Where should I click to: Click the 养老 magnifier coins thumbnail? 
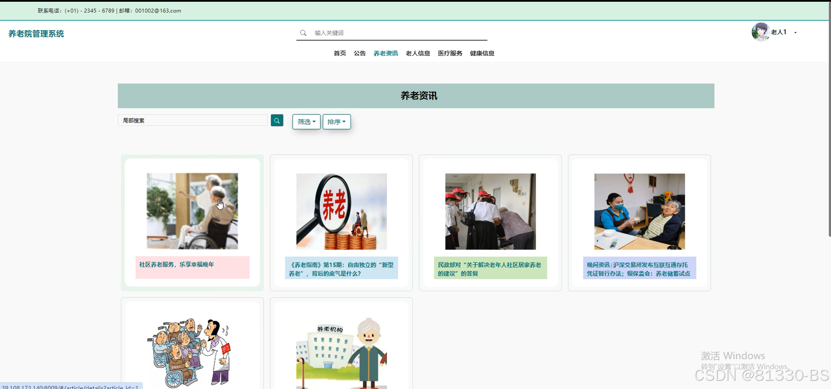(341, 211)
